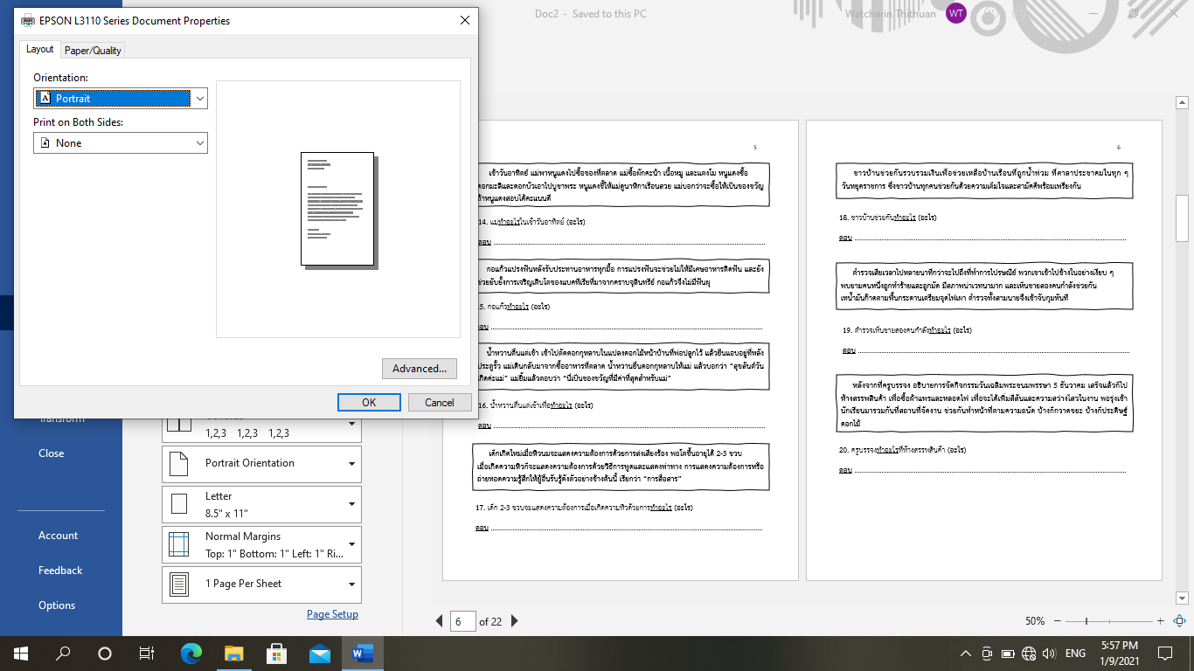1194x671 pixels.
Task: Open Options in Word backstage
Action: point(57,605)
